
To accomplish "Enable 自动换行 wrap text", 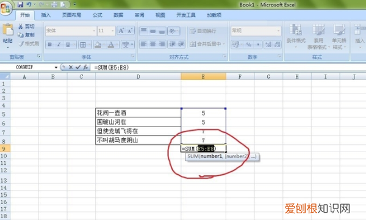I will (203, 31).
